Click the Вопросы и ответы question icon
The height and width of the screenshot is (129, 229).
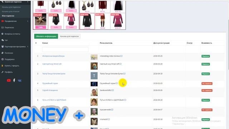tap(3, 34)
